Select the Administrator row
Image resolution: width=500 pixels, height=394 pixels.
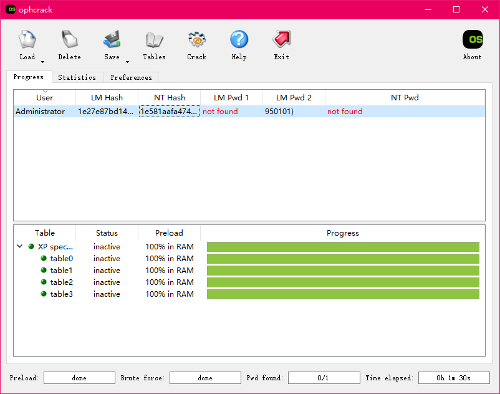click(40, 112)
